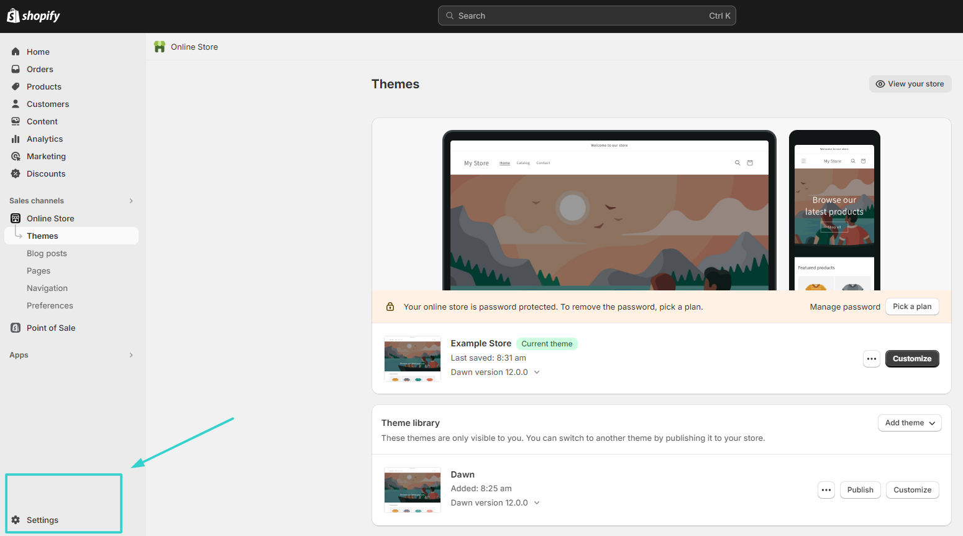
Task: Click the Marketing target icon
Action: coord(16,156)
